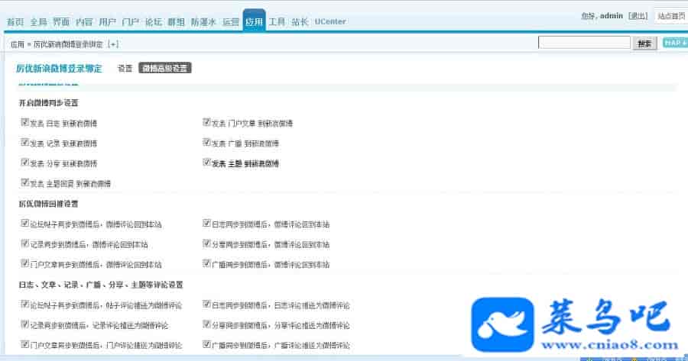Toggle 发表 门户文章 到新浪微博 checkbox
The height and width of the screenshot is (361, 688).
(x=206, y=122)
